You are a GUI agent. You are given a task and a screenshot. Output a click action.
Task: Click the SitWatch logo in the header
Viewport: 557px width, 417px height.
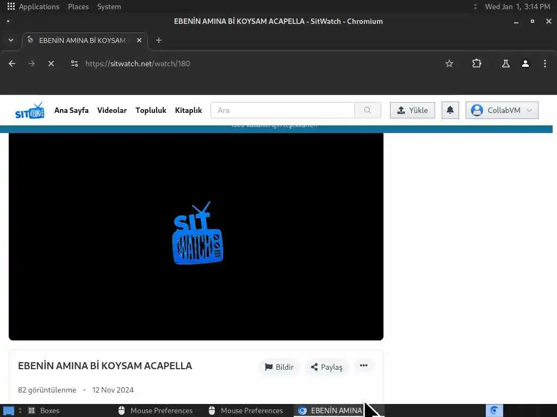[30, 110]
